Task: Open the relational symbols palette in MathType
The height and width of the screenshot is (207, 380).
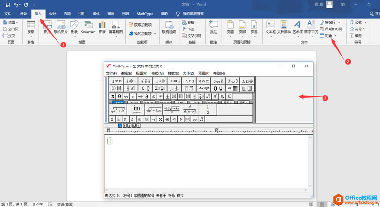Action: [116, 81]
